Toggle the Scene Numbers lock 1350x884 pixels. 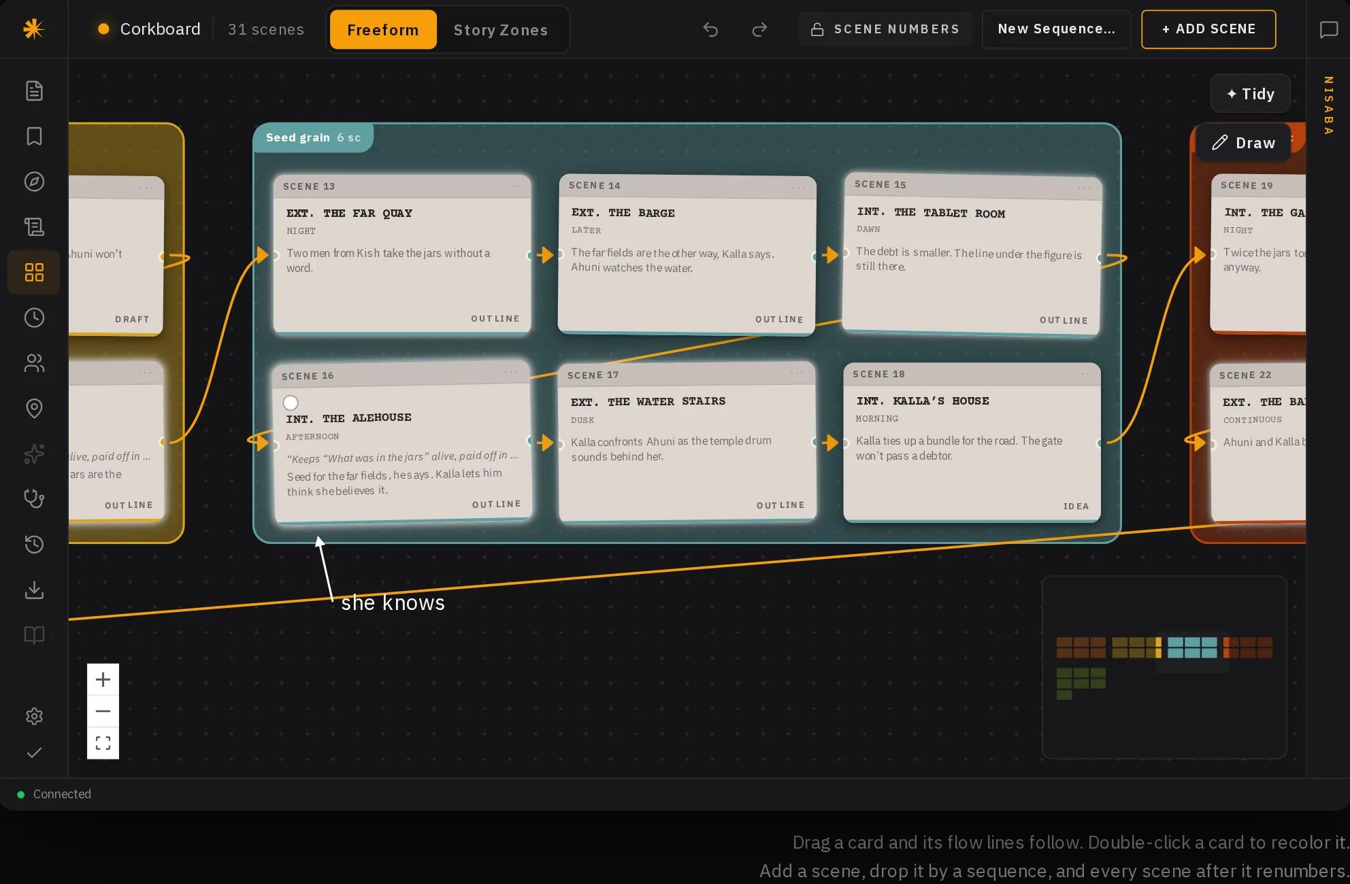coord(885,29)
